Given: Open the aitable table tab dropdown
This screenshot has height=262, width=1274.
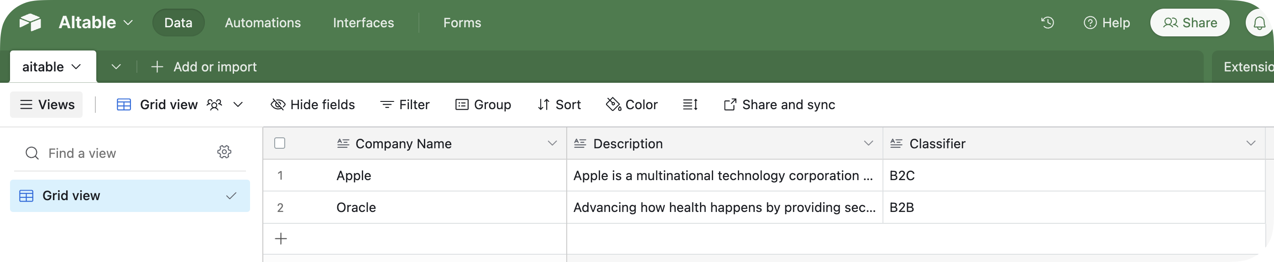Looking at the screenshot, I should coord(76,66).
